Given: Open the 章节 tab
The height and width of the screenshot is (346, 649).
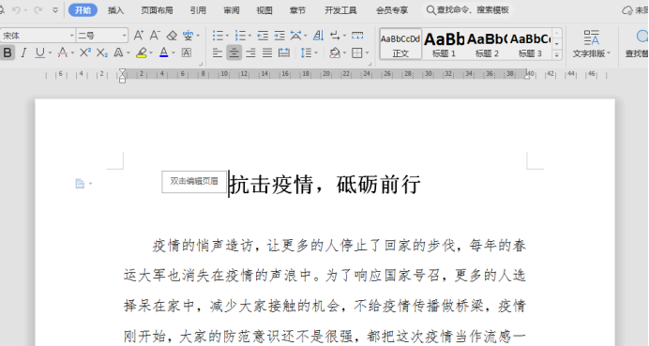Looking at the screenshot, I should click(x=297, y=10).
